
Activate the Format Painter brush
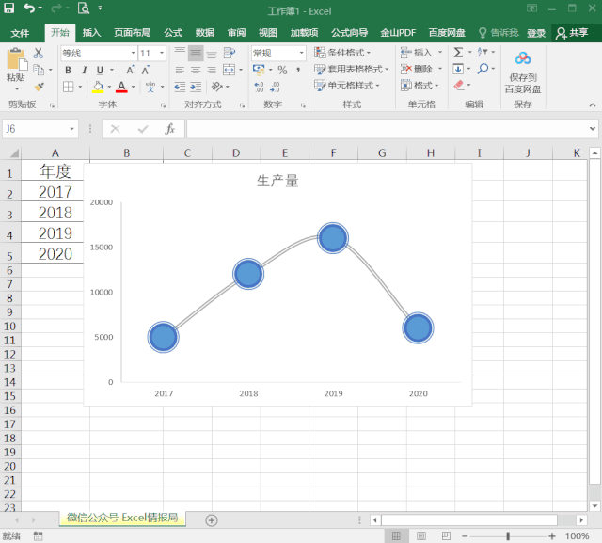pyautogui.click(x=39, y=87)
